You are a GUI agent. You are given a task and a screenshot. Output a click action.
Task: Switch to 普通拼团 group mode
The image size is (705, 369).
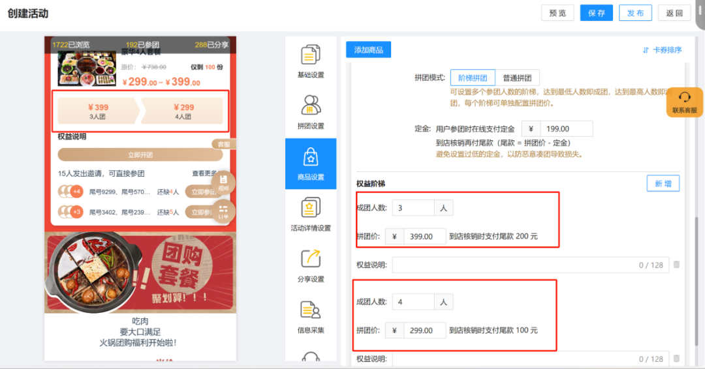tap(517, 78)
